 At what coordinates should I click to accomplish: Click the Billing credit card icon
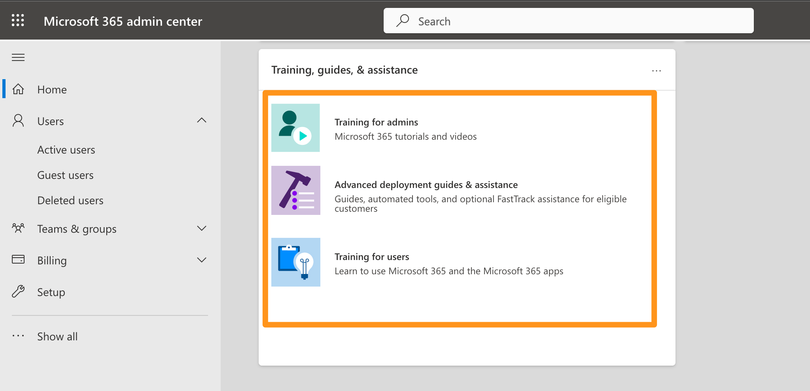click(x=18, y=259)
